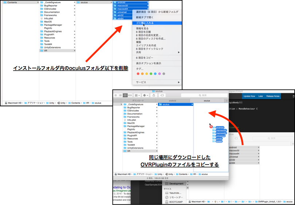Apply the green tag color dot
This screenshot has width=295, height=205.
pos(151,74)
